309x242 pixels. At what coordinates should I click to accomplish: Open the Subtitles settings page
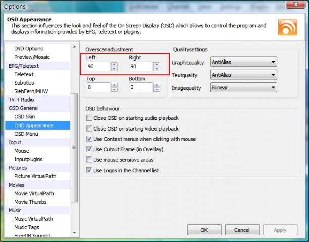coord(24,83)
